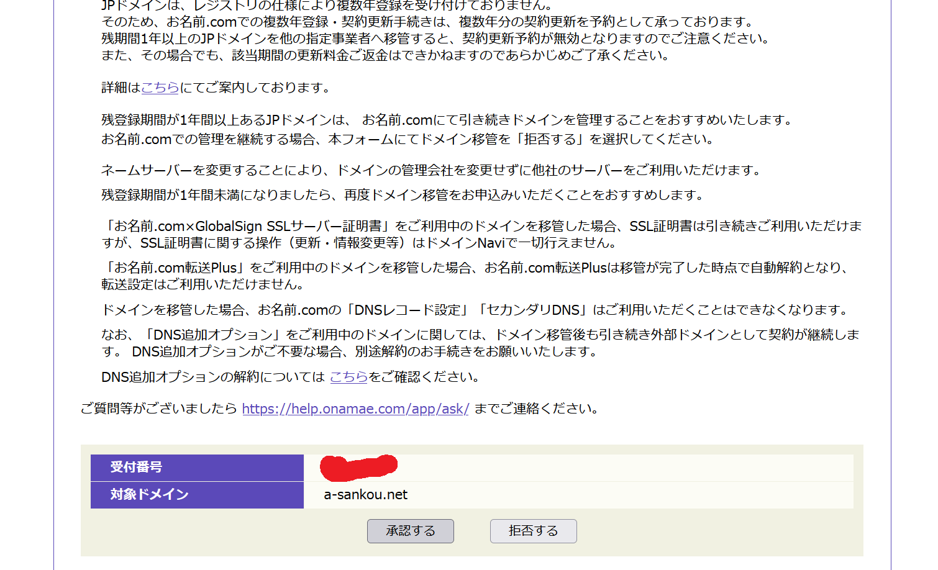Select the a-sankou.net domain text

[x=366, y=495]
